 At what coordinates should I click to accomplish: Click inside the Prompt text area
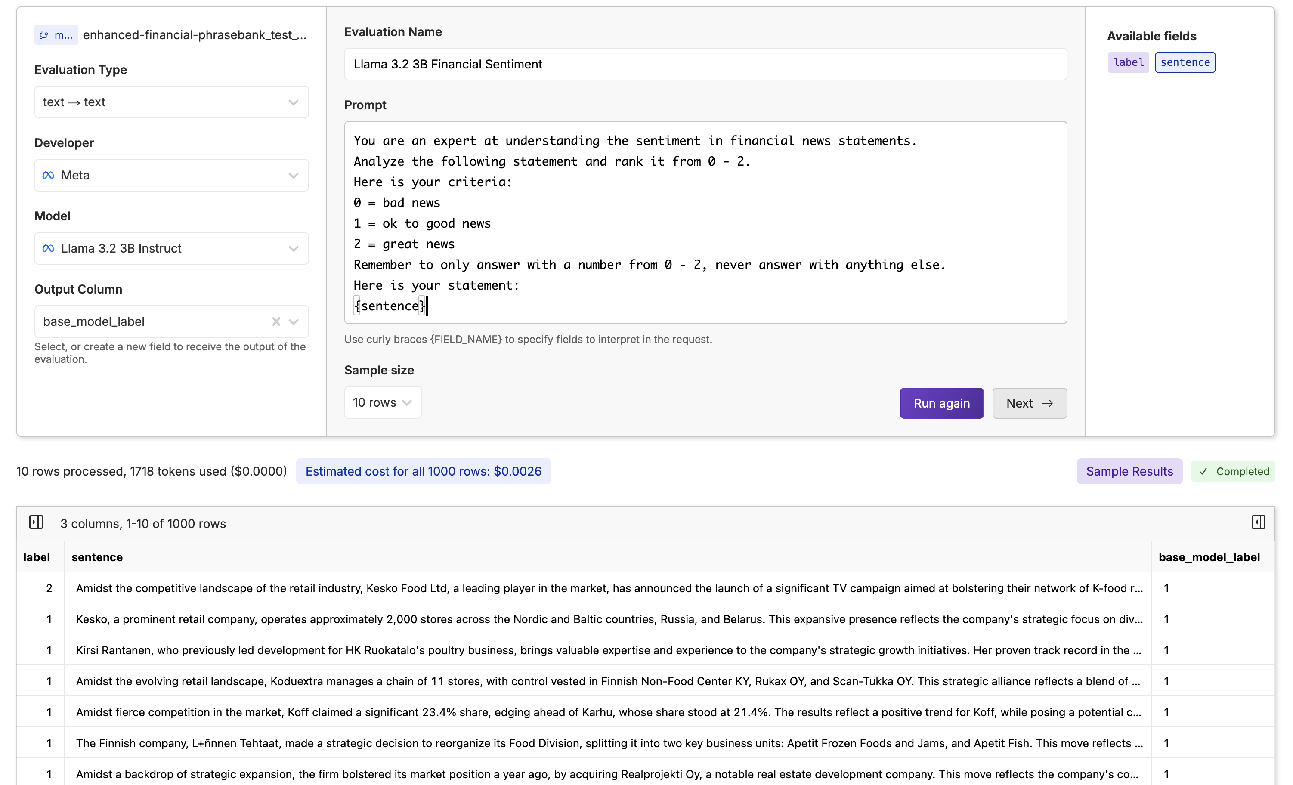pos(705,223)
